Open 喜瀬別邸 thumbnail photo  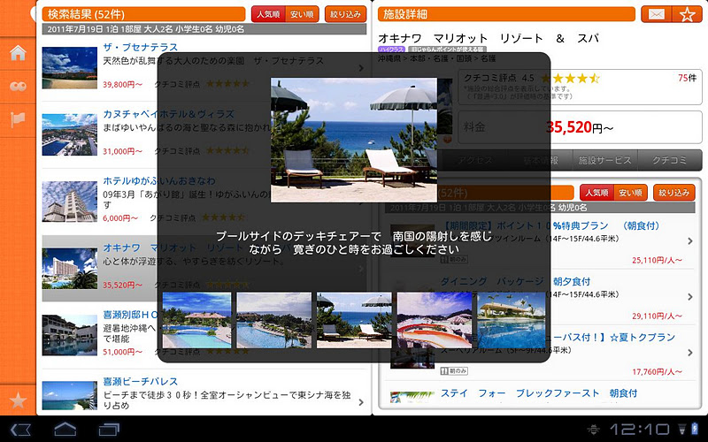(x=70, y=335)
